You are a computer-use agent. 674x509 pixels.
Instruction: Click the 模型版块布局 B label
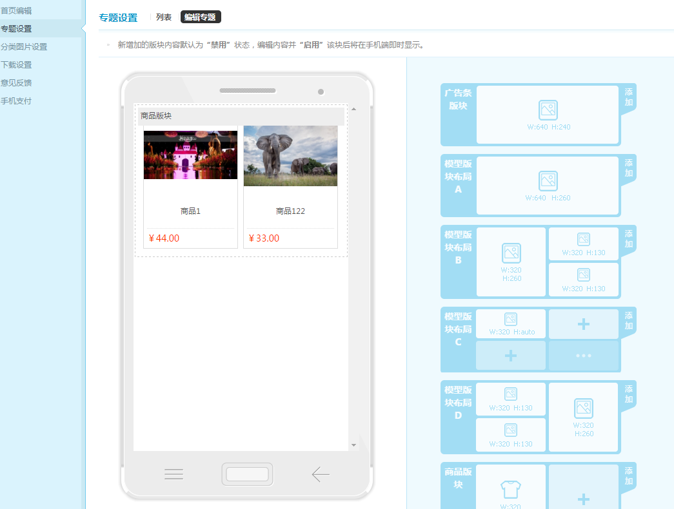pos(458,247)
